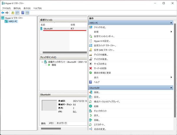Open the 操作(A) menu
This screenshot has width=177, height=135.
pyautogui.click(x=17, y=8)
